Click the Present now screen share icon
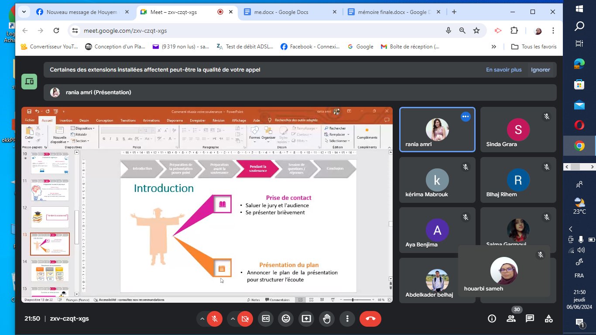 pos(306,318)
